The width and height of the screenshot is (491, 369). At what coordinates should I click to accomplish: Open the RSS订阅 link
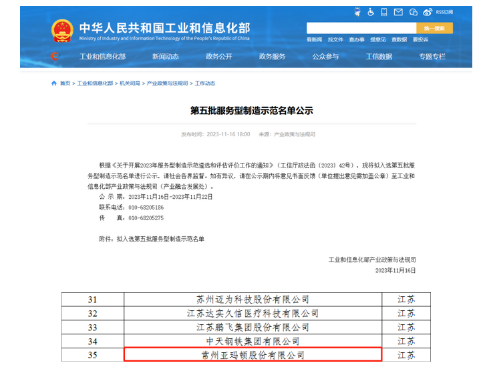445,12
